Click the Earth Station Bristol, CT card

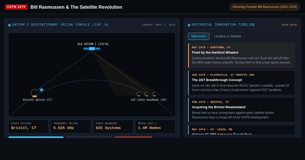[28, 126]
